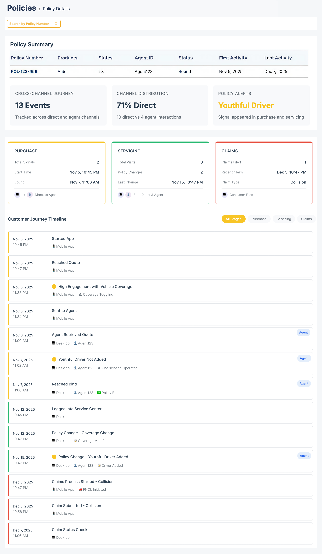Click the search magnifier icon
Screen dimensions: 323x554
[56, 24]
